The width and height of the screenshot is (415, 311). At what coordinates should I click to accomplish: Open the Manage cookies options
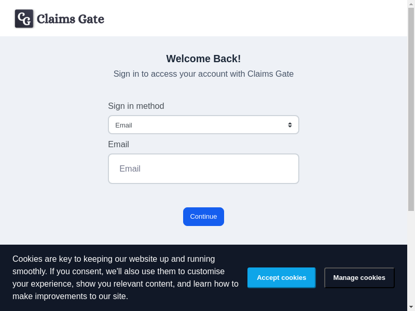[x=359, y=278]
